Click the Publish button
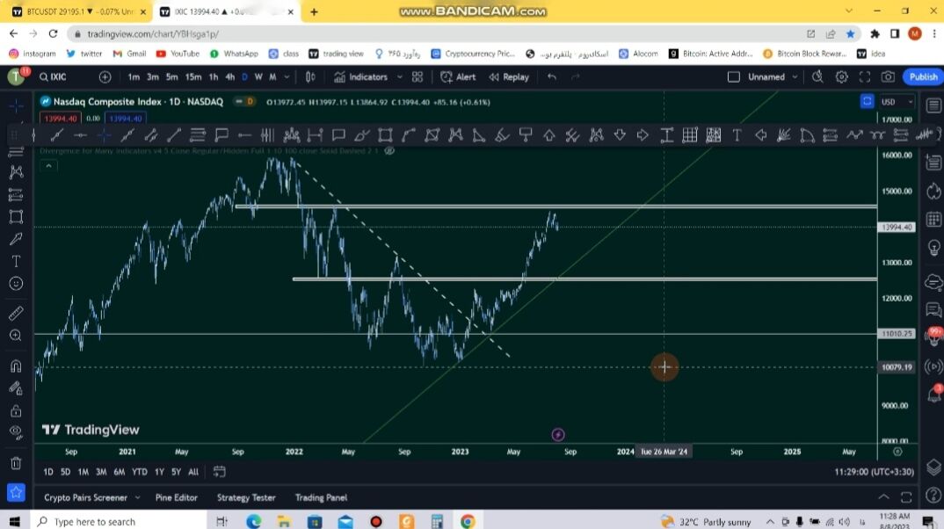Viewport: 944px width, 529px height. (922, 76)
